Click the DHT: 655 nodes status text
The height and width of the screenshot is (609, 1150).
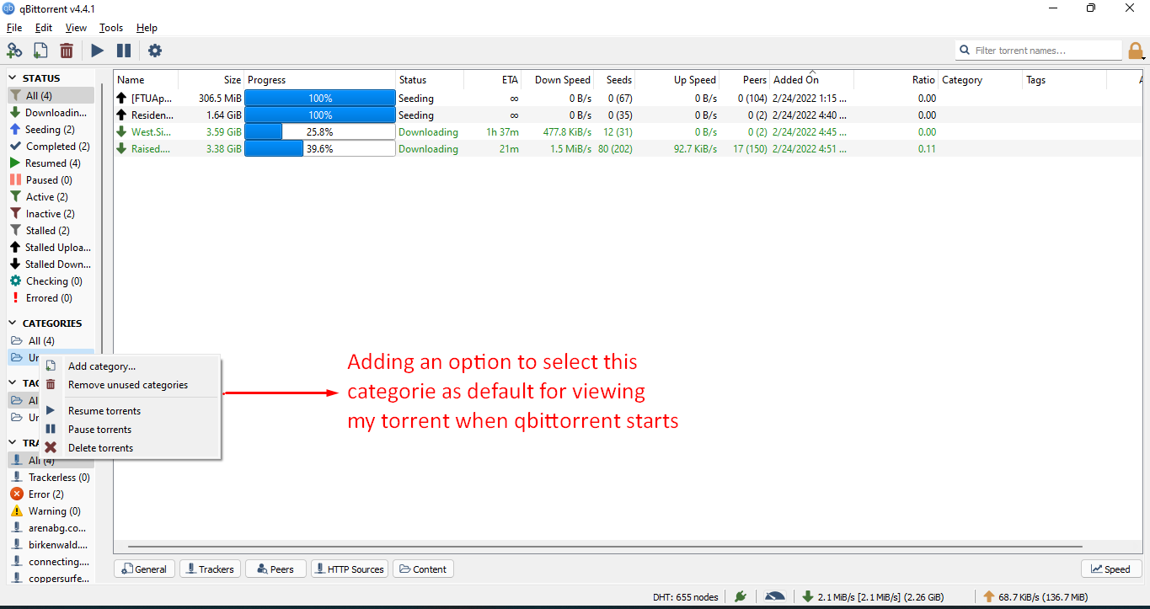click(686, 597)
